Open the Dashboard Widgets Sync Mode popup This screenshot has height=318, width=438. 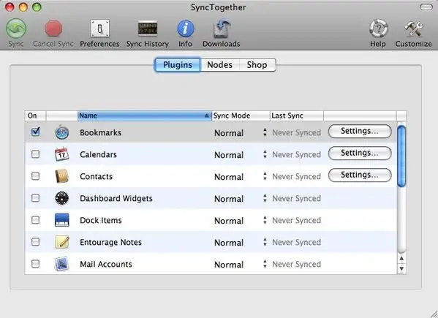(x=241, y=199)
